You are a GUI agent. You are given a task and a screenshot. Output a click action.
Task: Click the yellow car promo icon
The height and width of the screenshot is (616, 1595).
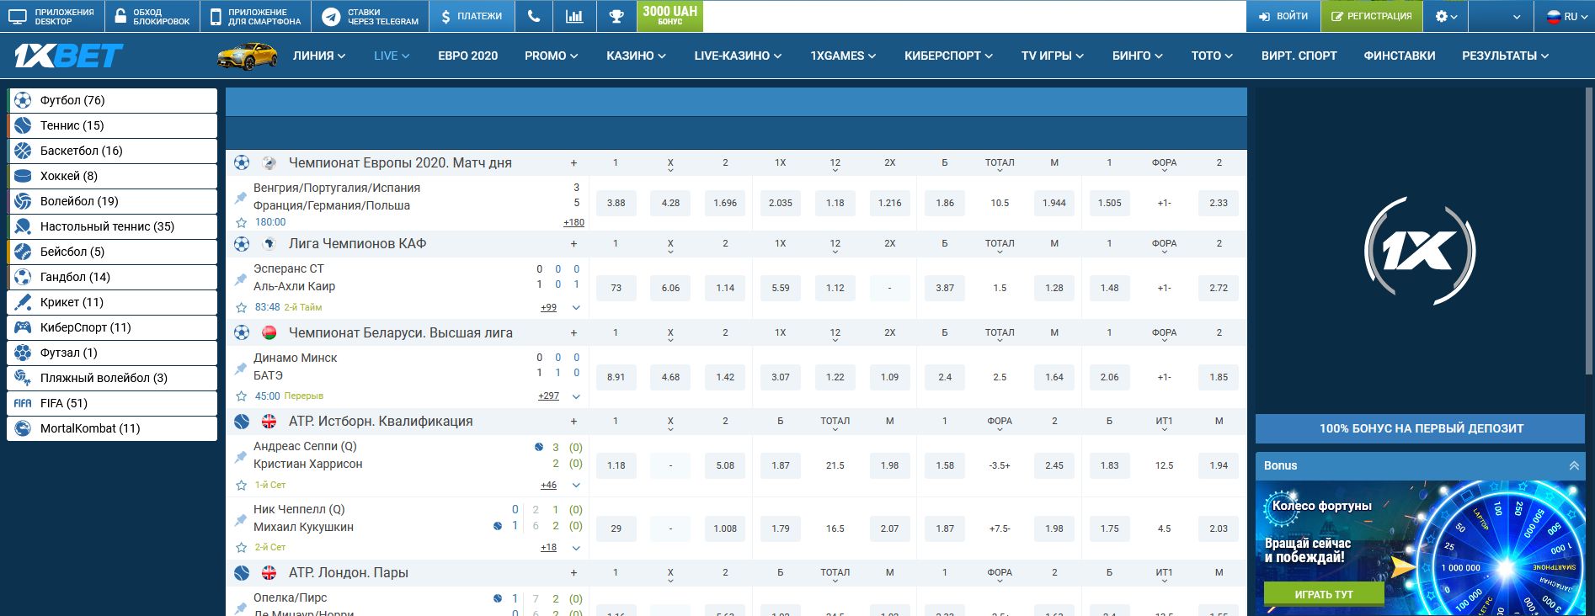click(247, 56)
